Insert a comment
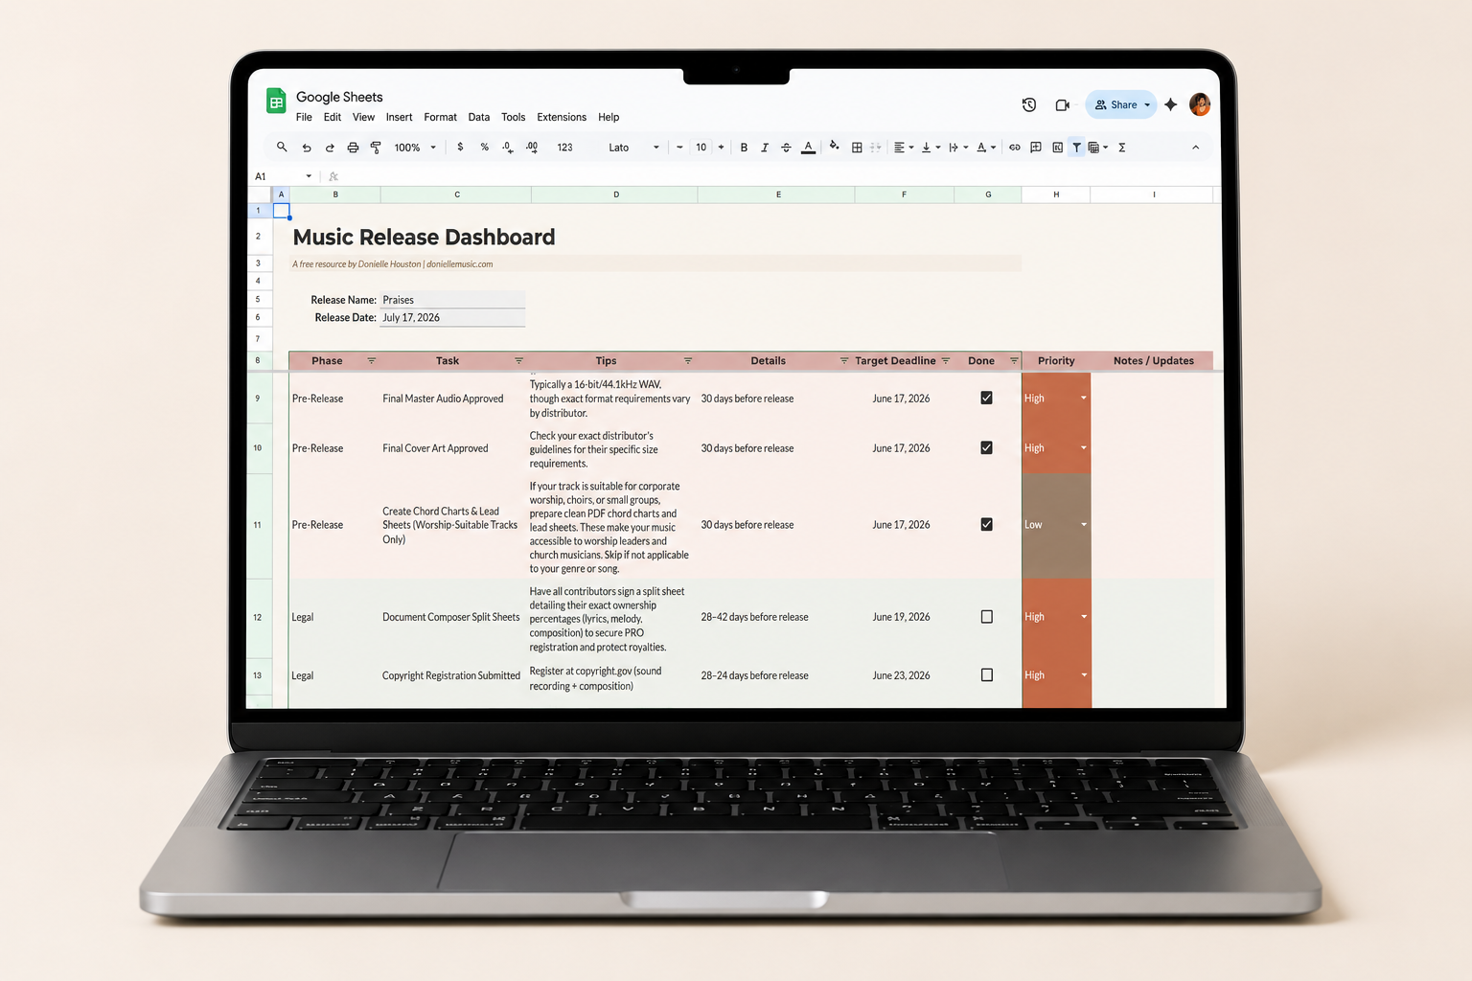Viewport: 1472px width, 981px height. (1036, 148)
